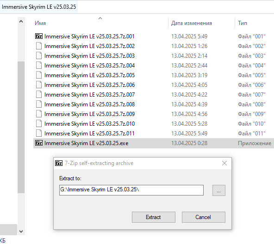The image size is (274, 244).
Task: Click the 7z icon in the dialog title bar
Action: point(59,163)
